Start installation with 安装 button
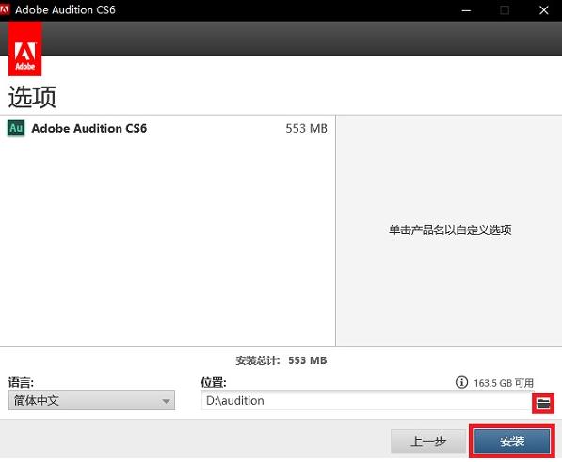Screen dimensions: 562x462 tap(512, 441)
